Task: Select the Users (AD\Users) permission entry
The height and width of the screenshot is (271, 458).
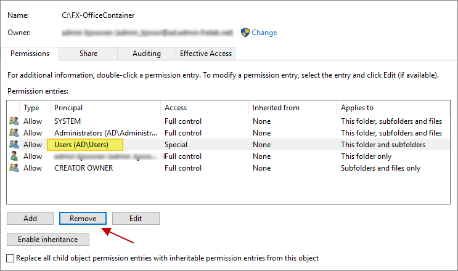Action: [x=81, y=145]
